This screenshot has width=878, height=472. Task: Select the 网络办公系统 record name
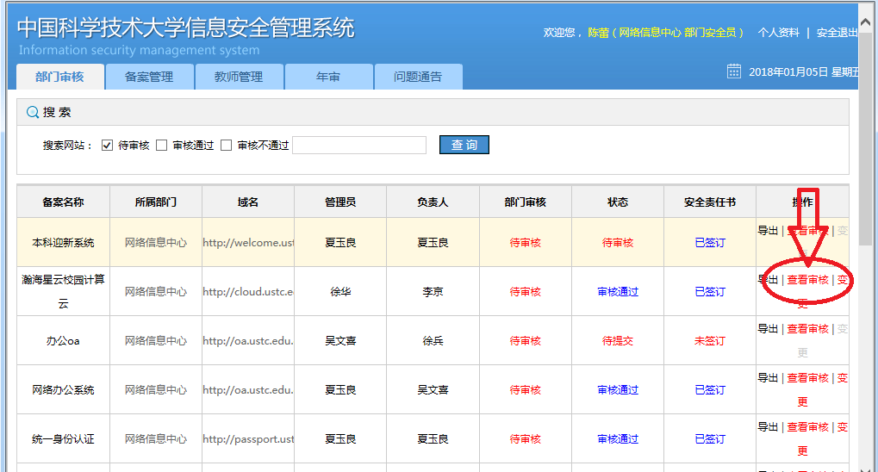[x=63, y=389]
